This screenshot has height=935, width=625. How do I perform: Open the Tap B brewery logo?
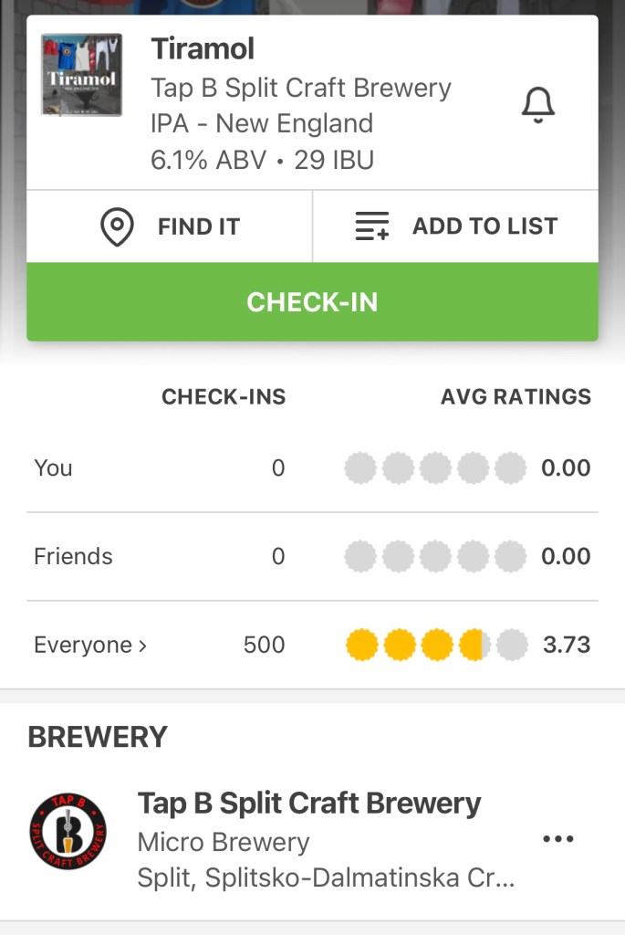tap(68, 831)
